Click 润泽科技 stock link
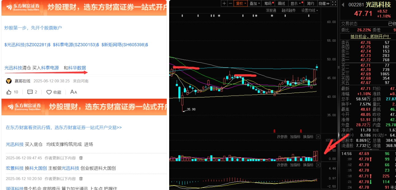 point(15,188)
